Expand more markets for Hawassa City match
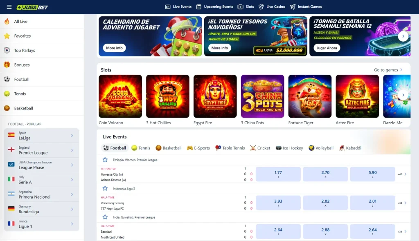The image size is (419, 241). [x=402, y=174]
